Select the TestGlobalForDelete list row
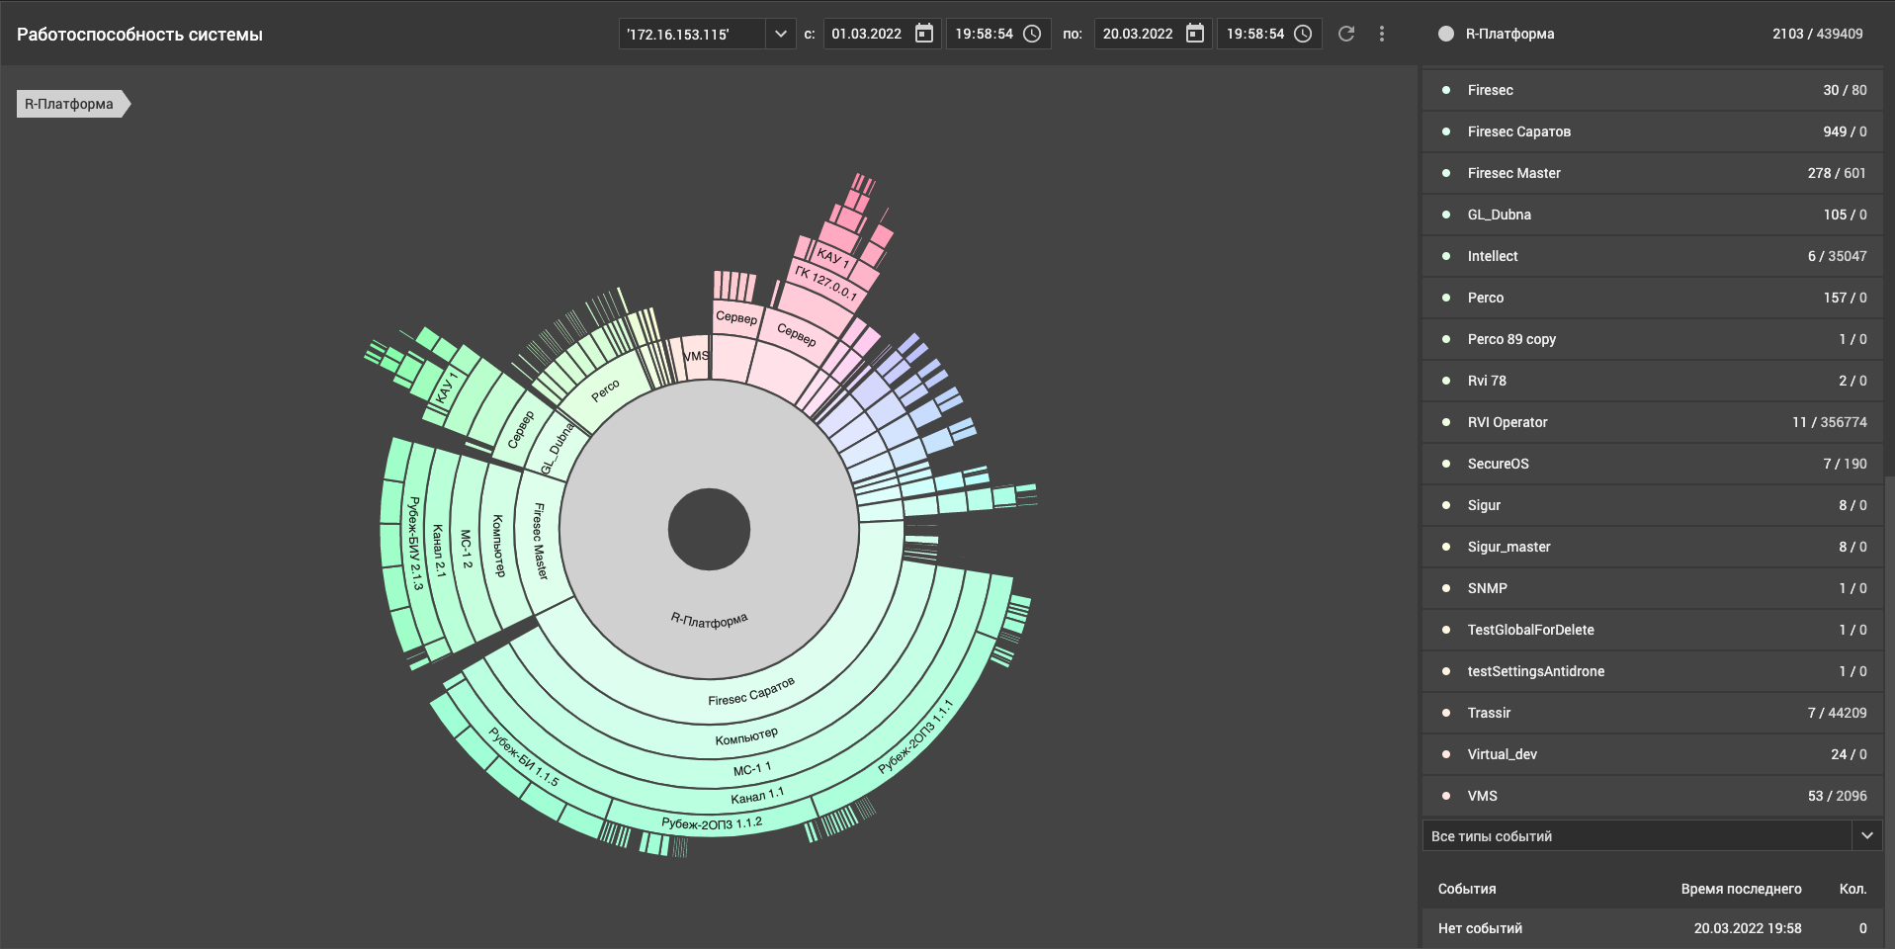Viewport: 1895px width, 949px height. coord(1652,630)
